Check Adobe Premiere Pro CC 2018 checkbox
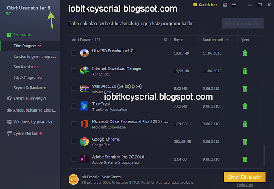This screenshot has width=274, height=189. (x=74, y=159)
